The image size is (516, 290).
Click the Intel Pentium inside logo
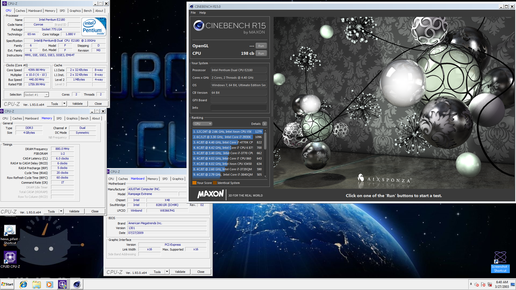click(x=94, y=27)
